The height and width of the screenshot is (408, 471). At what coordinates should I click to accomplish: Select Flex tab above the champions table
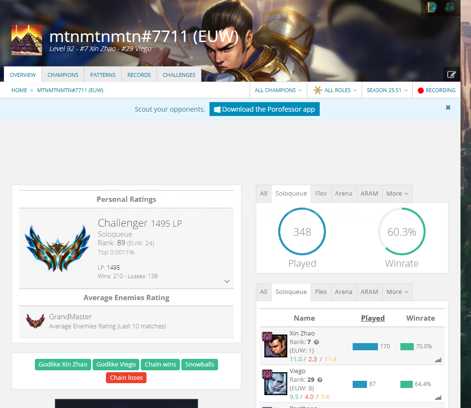pyautogui.click(x=321, y=292)
